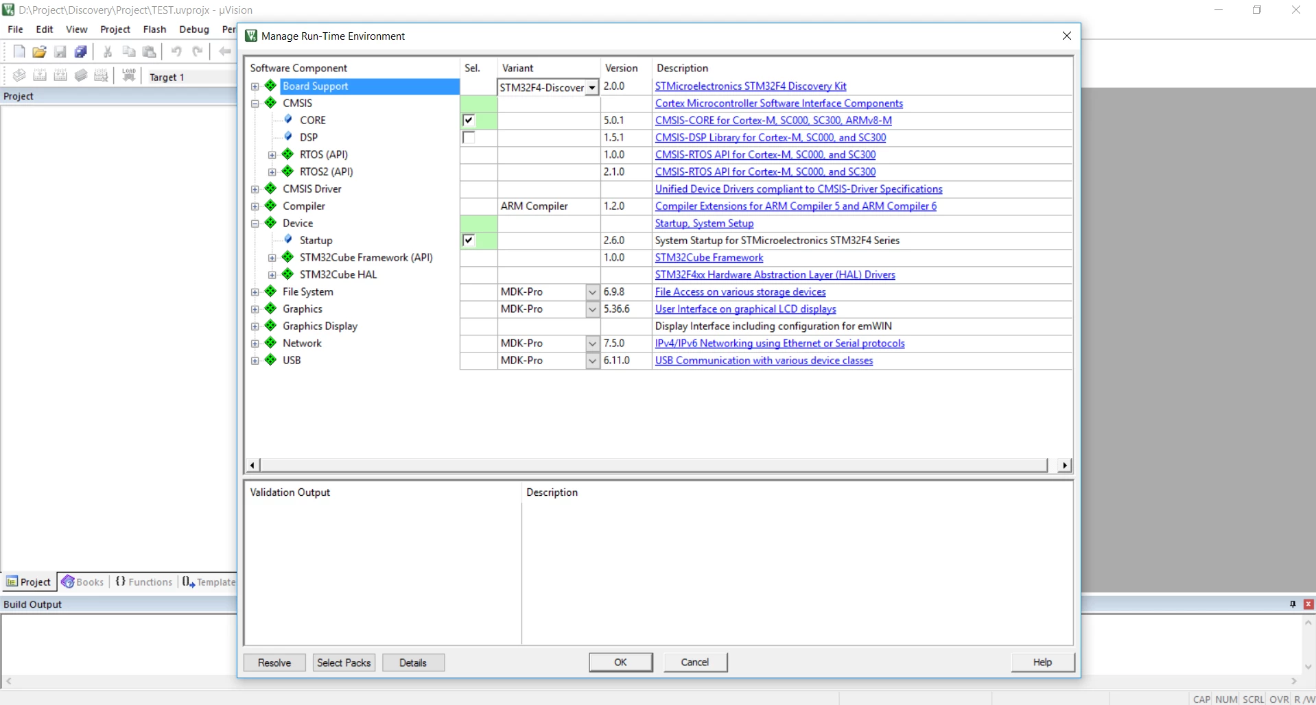Enable the CMSIS DSP checkbox
The width and height of the screenshot is (1316, 705).
(x=469, y=137)
